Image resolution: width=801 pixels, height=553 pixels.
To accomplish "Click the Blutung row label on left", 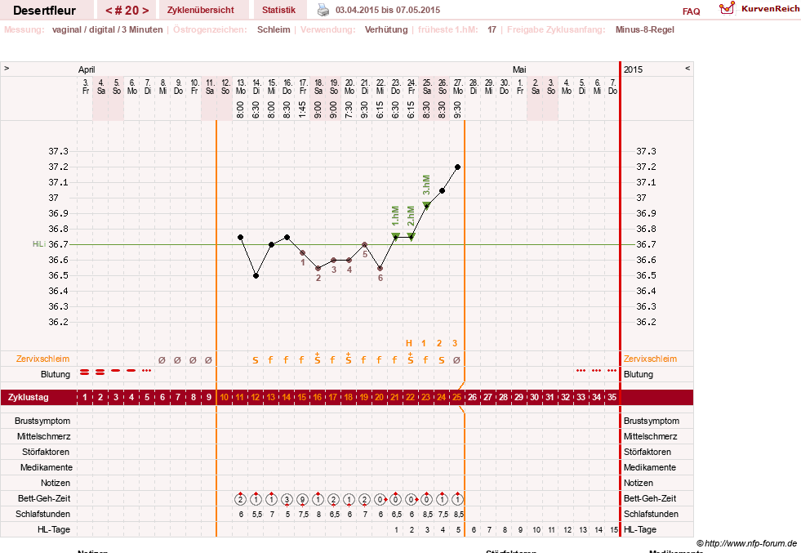I will [56, 374].
